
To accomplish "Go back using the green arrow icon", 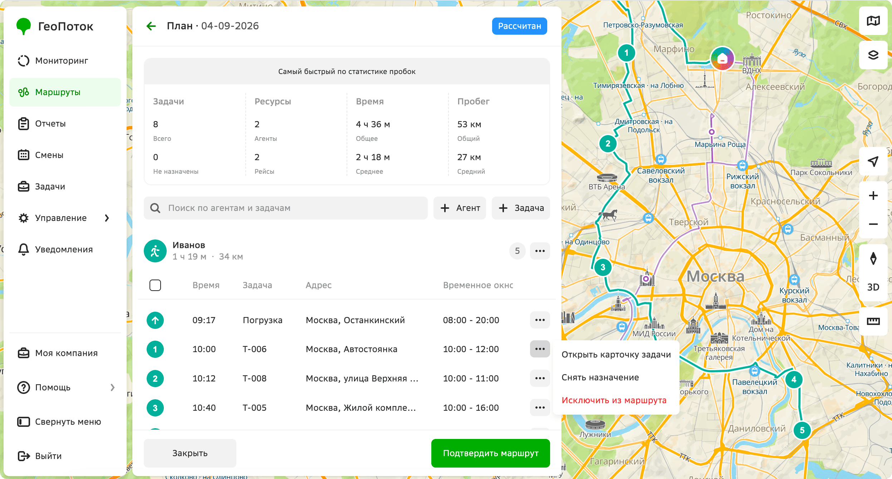I will pos(151,26).
